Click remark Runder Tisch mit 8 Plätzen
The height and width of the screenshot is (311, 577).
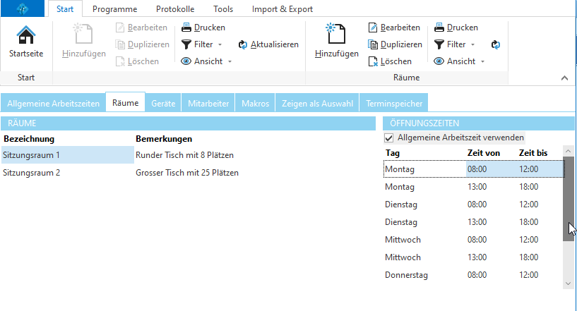coord(185,155)
